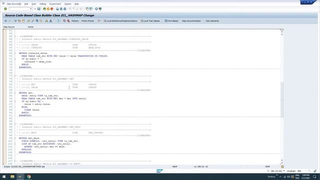Collapse the IF sy-subrc EQ block in get
320x180 pixels.
[x=15, y=101]
